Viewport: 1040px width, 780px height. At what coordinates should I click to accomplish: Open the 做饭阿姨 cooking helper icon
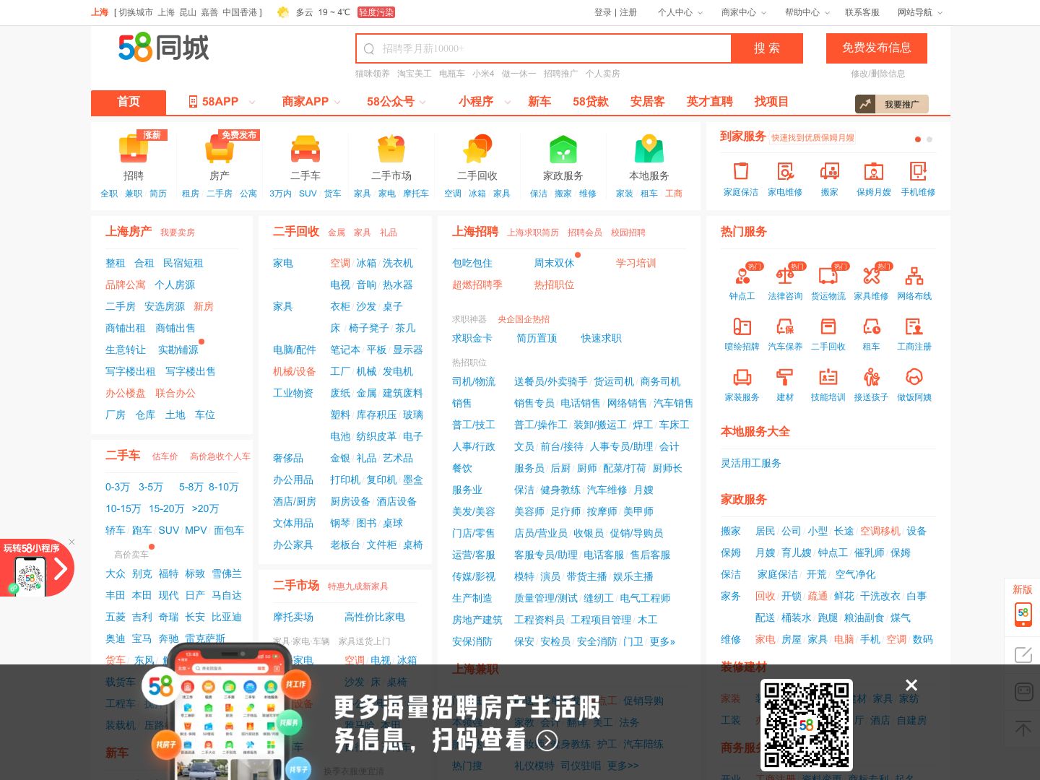tap(914, 376)
